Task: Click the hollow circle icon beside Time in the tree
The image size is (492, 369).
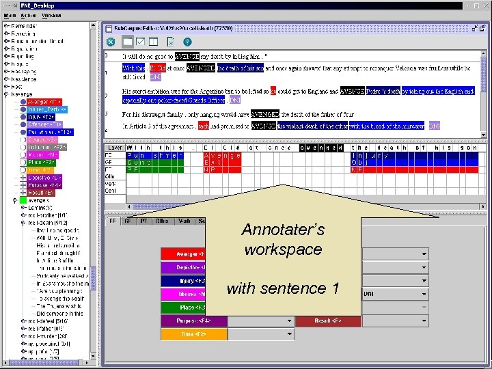Action: click(23, 170)
